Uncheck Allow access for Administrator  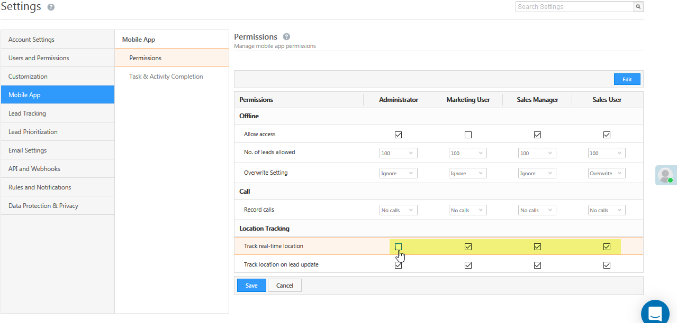click(399, 135)
